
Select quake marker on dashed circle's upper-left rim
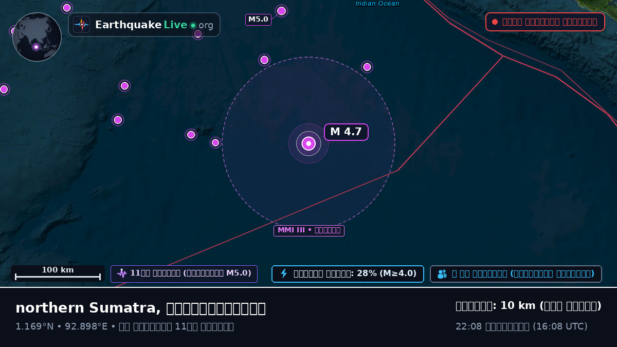(x=264, y=60)
